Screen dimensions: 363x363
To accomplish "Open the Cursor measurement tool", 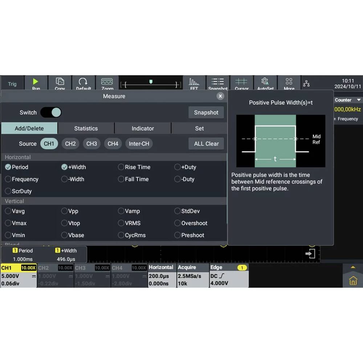I will click(x=241, y=83).
